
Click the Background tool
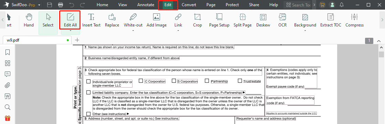click(305, 20)
